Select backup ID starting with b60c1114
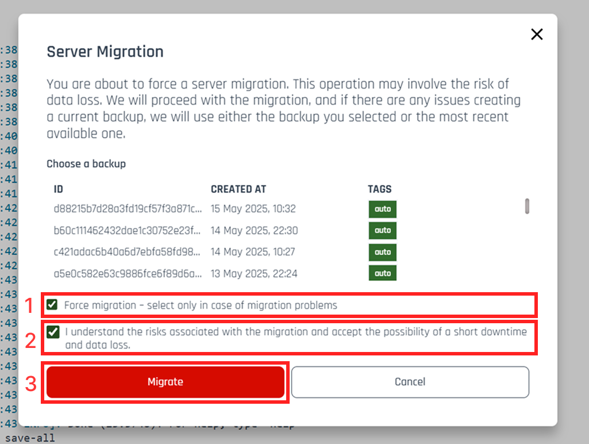The image size is (589, 444). (128, 231)
